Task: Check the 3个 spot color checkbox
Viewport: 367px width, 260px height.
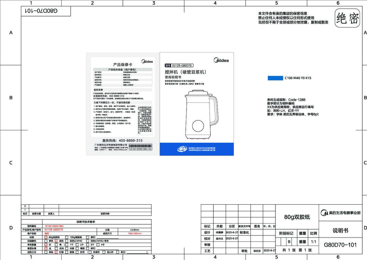Action: 88,245
